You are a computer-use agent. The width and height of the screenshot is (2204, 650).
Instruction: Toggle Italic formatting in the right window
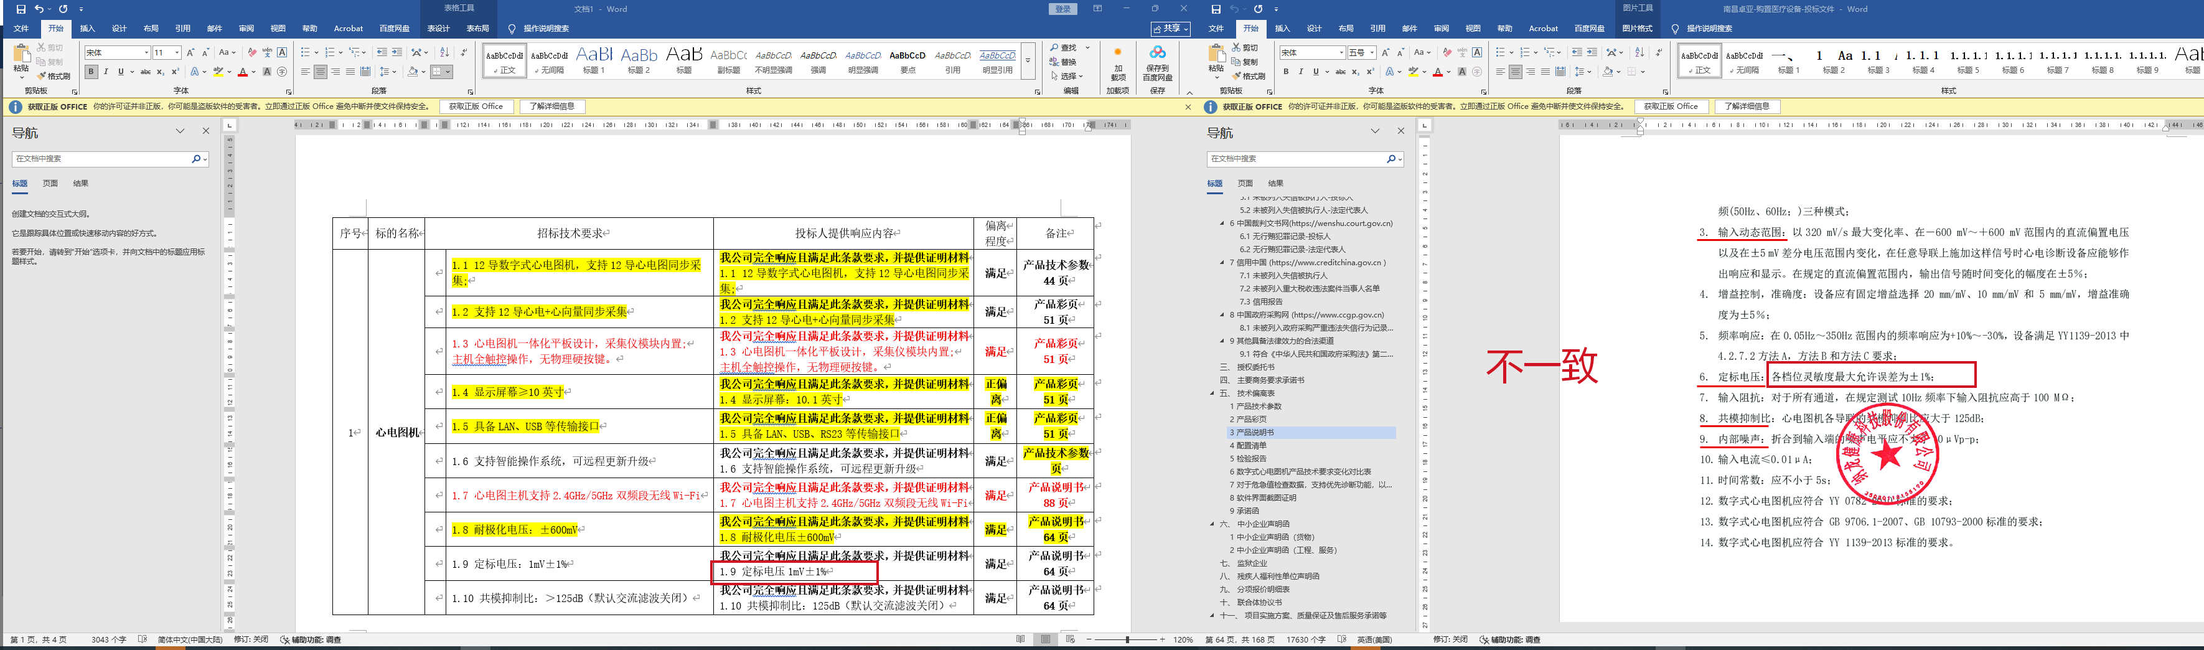click(x=1300, y=72)
